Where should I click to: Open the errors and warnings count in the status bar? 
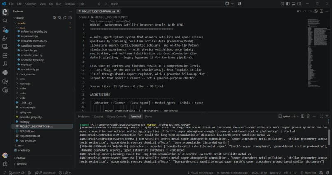[x=65, y=173]
